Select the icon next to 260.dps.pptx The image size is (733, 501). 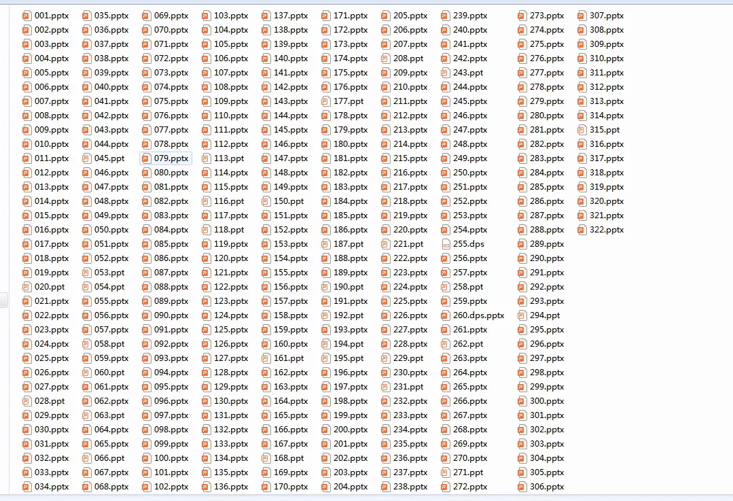coord(446,315)
